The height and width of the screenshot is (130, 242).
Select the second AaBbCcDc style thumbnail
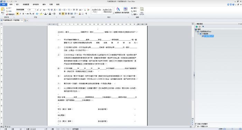coord(107,11)
